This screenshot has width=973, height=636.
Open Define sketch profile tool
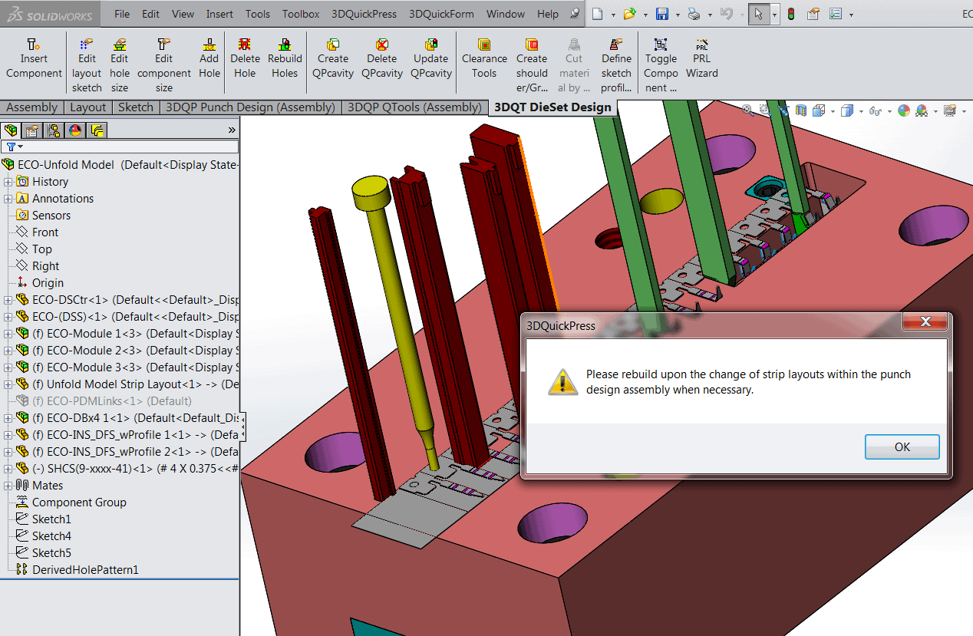616,66
